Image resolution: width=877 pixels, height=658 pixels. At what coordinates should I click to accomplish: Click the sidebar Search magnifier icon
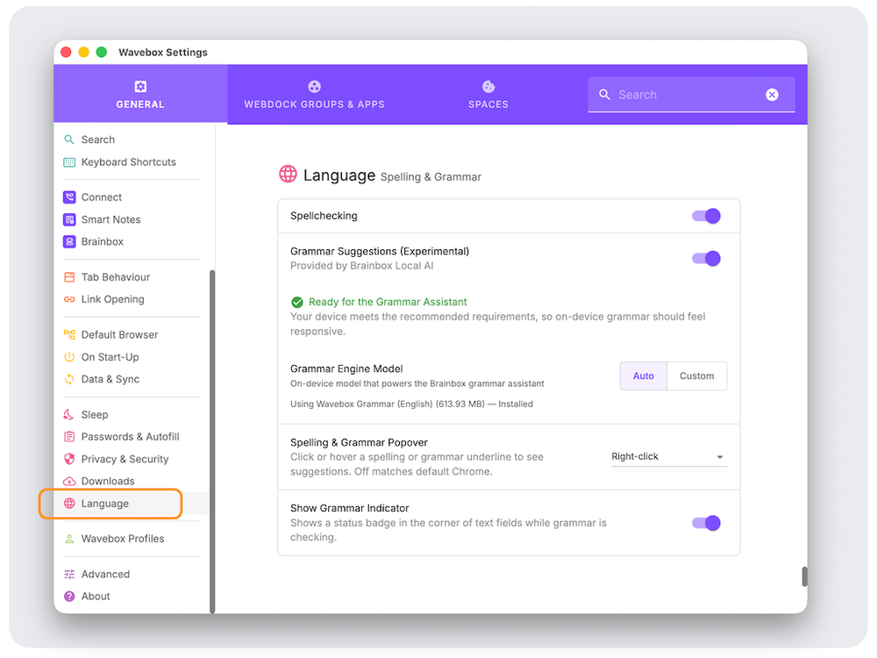coord(69,139)
